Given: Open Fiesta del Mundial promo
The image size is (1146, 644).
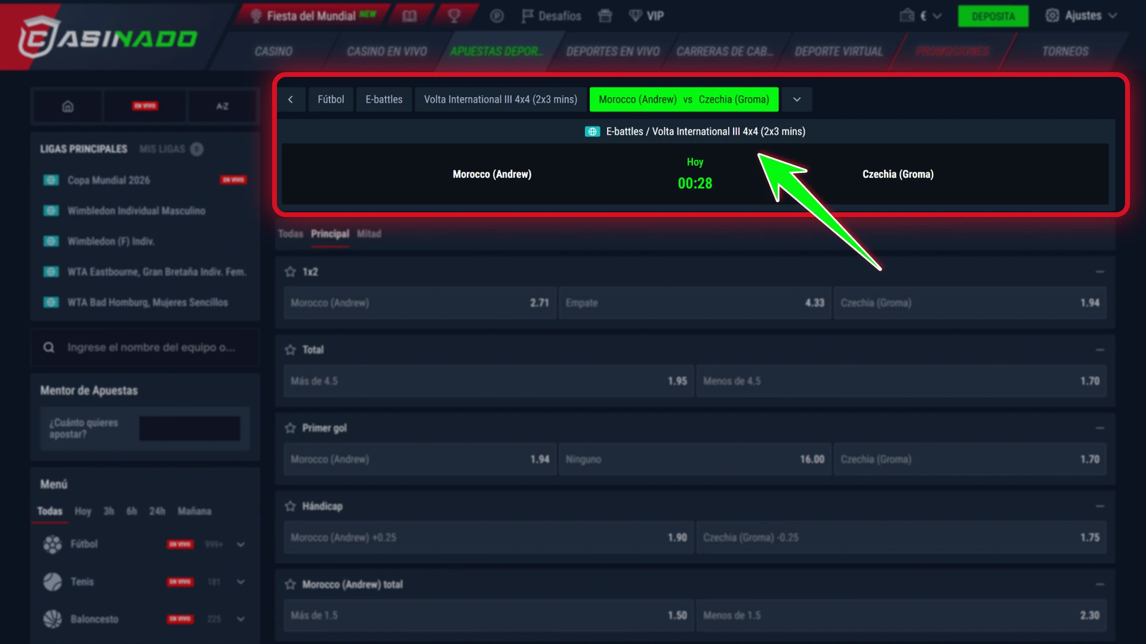Looking at the screenshot, I should 312,16.
